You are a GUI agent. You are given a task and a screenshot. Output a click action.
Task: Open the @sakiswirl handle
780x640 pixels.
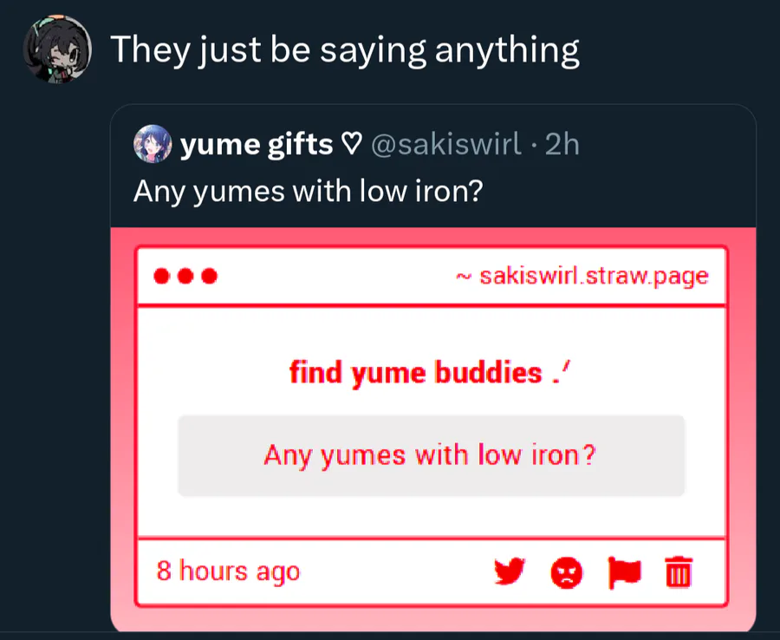pyautogui.click(x=446, y=145)
